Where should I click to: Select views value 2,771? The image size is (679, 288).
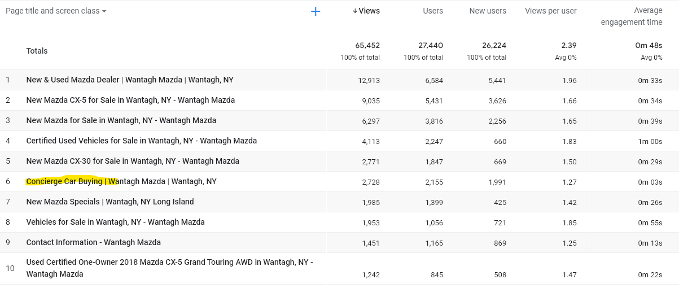[x=371, y=162]
